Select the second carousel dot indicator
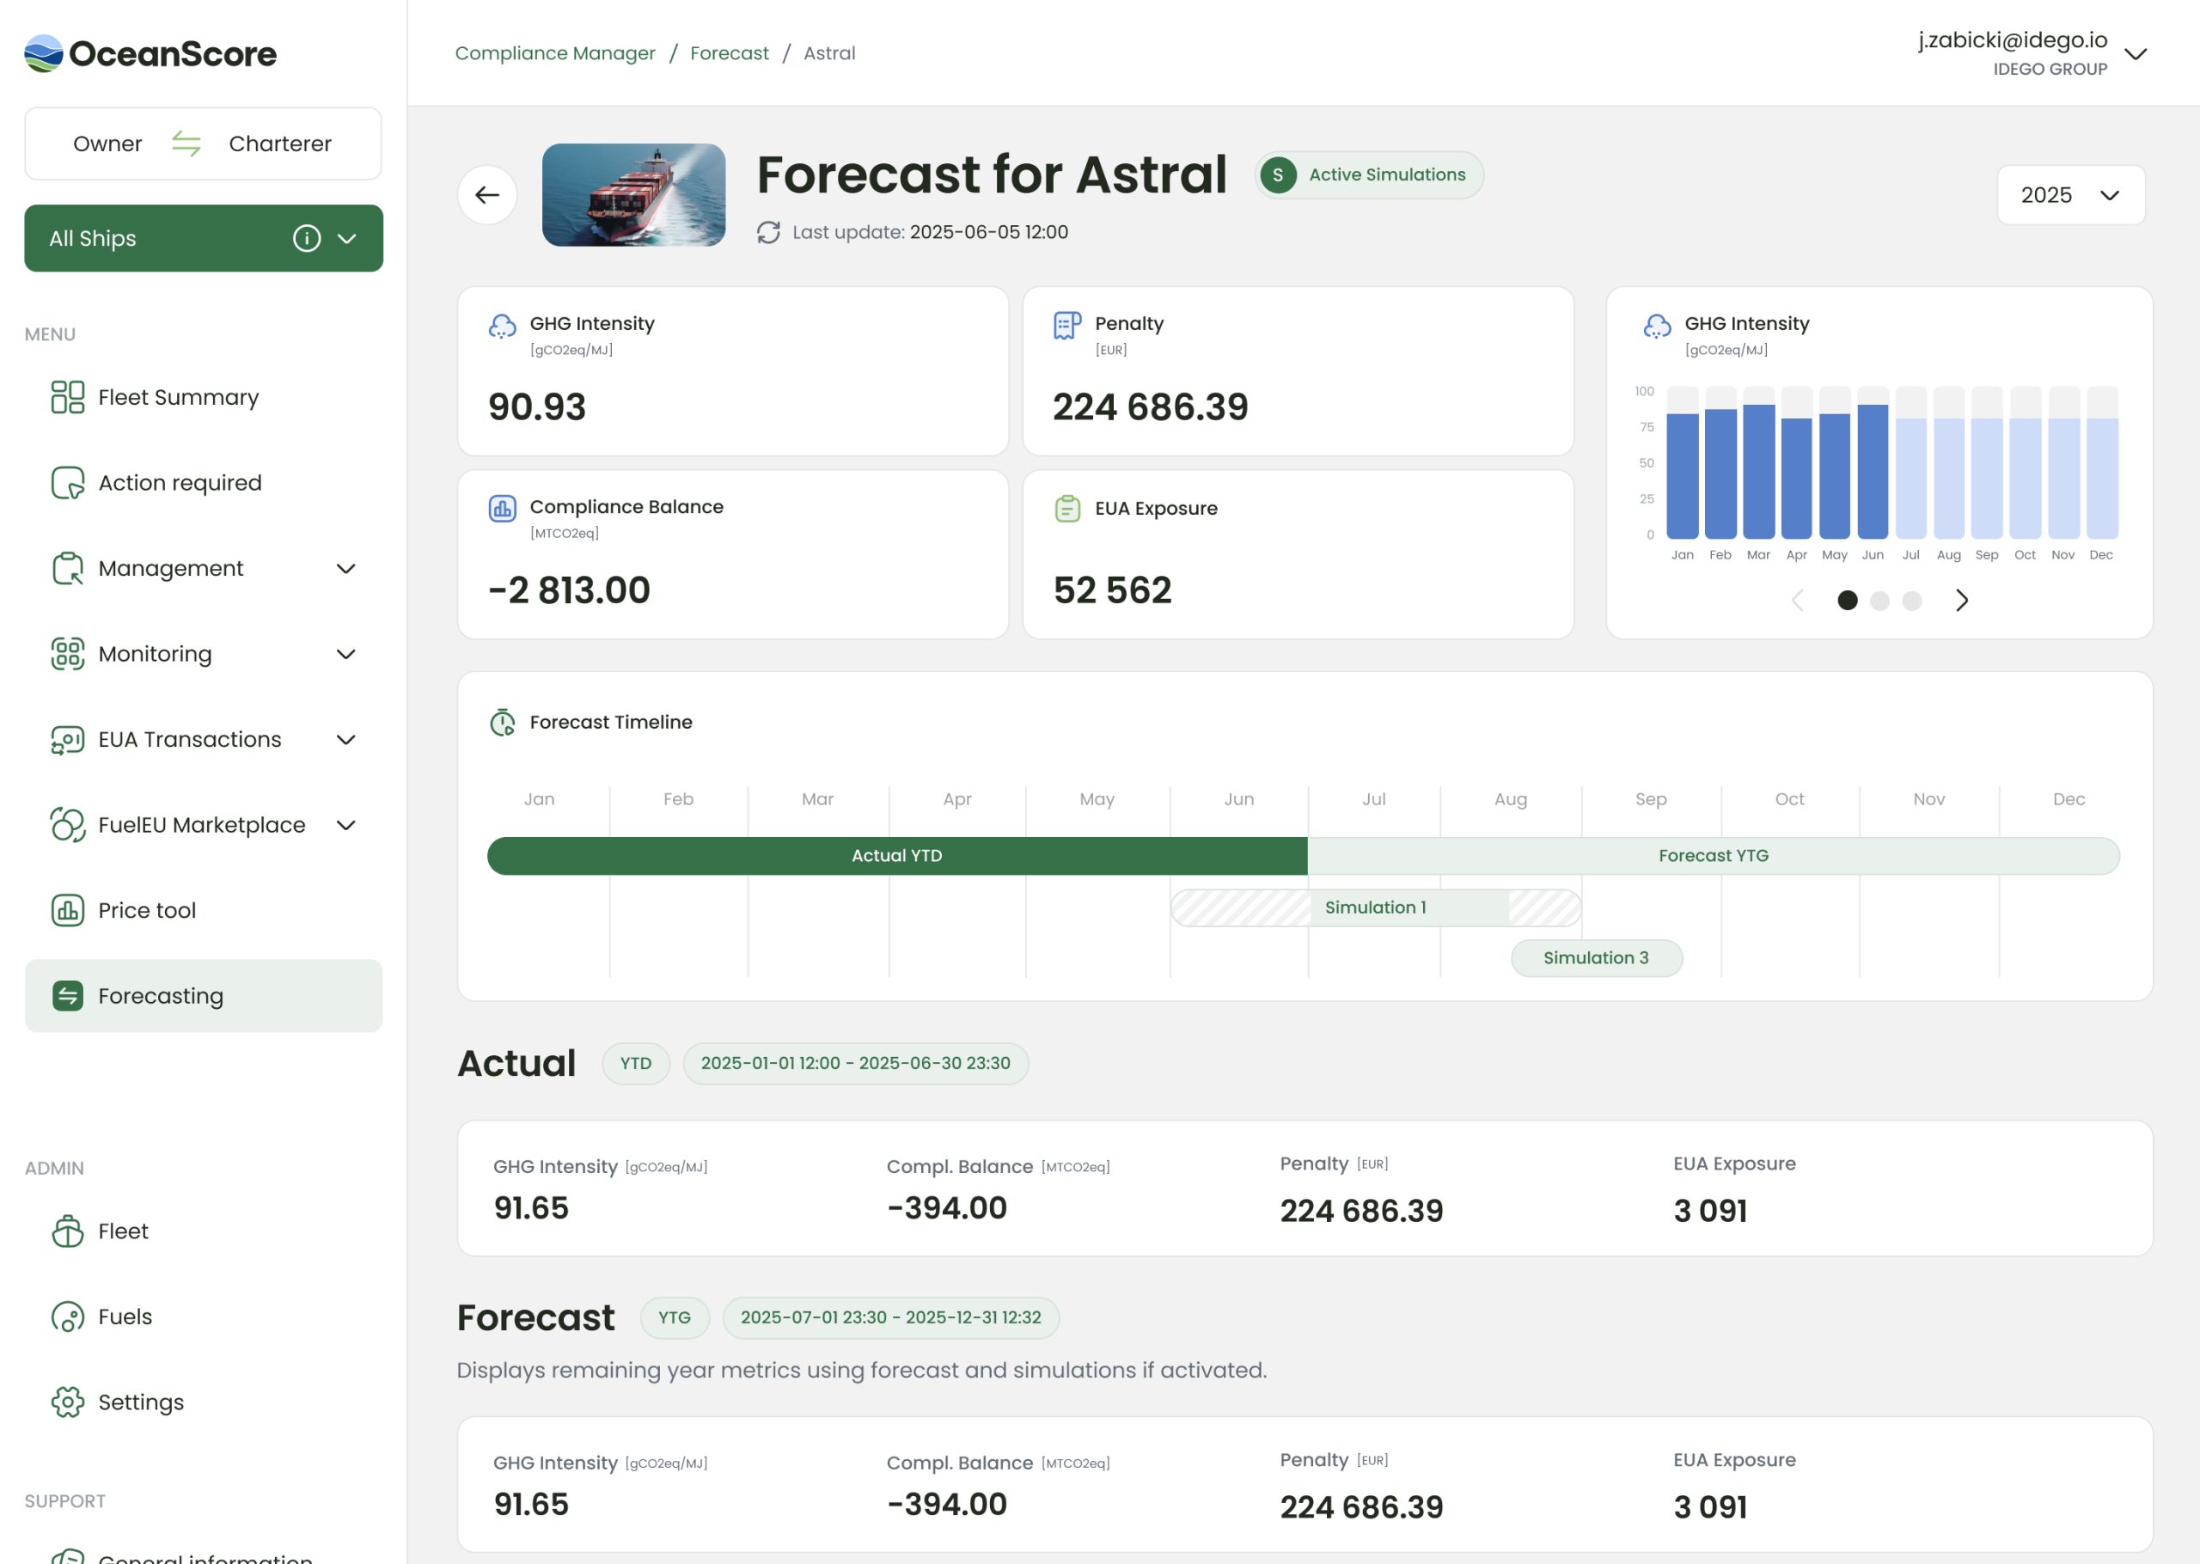This screenshot has height=1564, width=2200. pyautogui.click(x=1879, y=601)
